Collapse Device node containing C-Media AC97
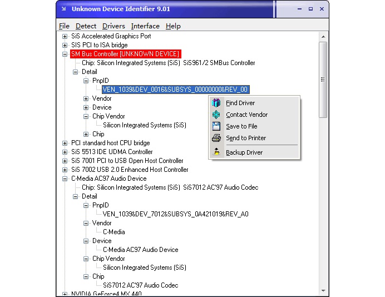This screenshot has height=297, width=385. tap(86, 241)
